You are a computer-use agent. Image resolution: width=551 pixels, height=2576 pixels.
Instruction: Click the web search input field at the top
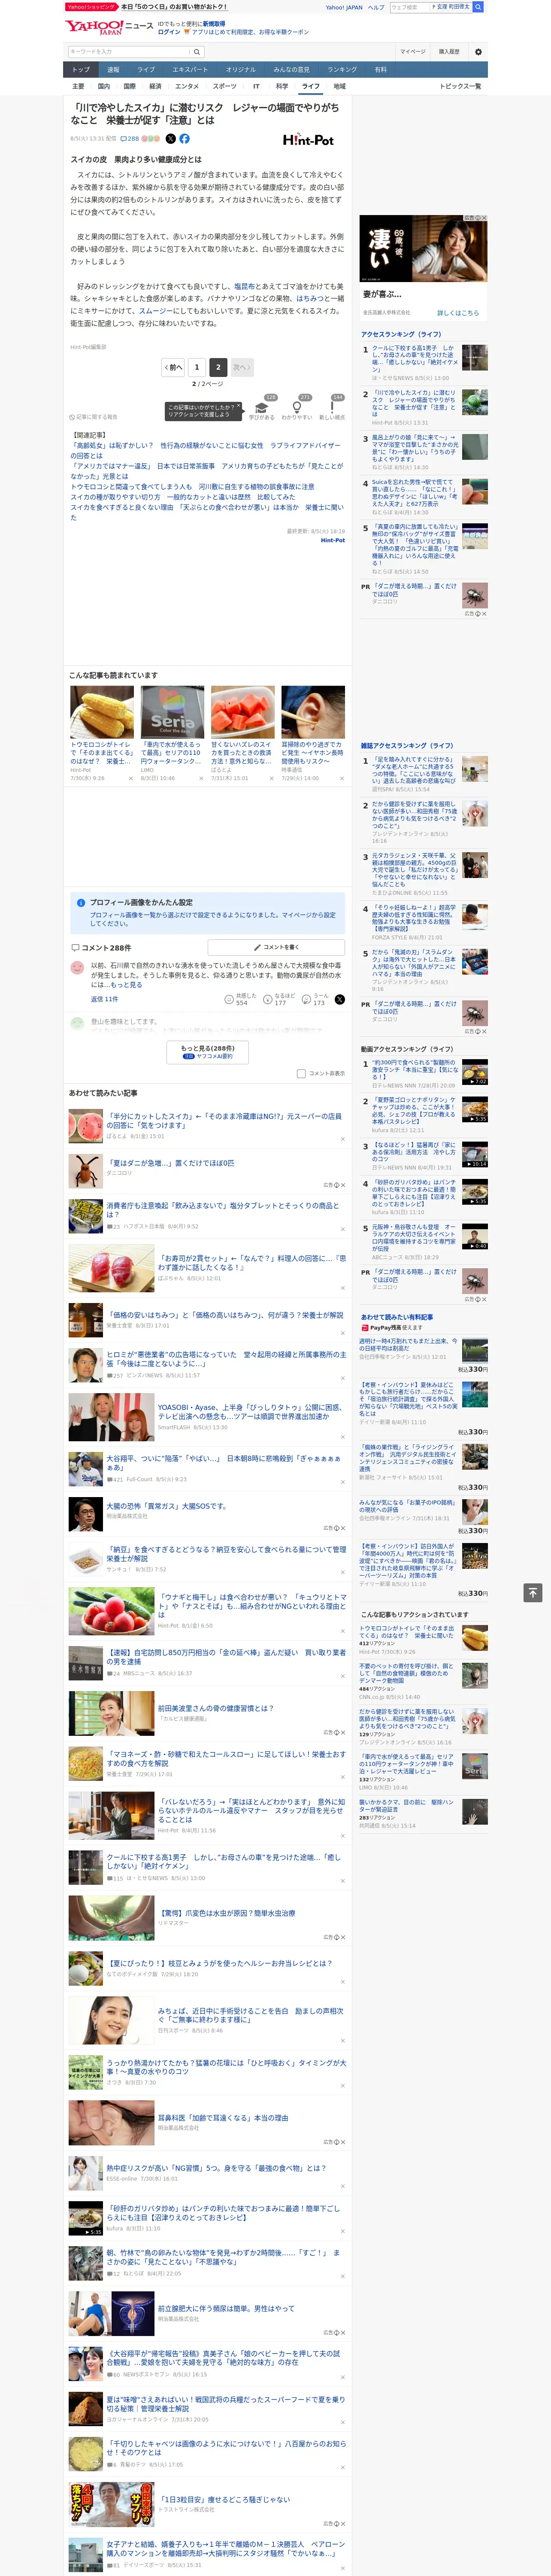[x=410, y=7]
